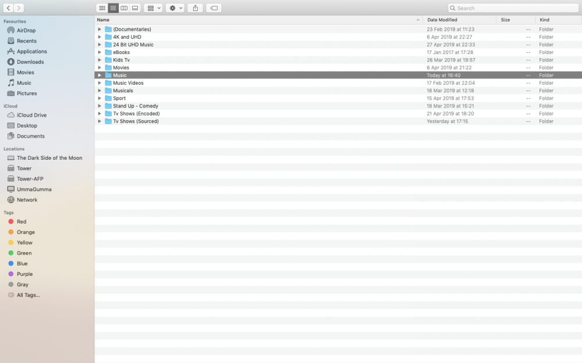Select the Stand Up - Comedy folder name
Viewport: 582px width, 363px height.
136,106
